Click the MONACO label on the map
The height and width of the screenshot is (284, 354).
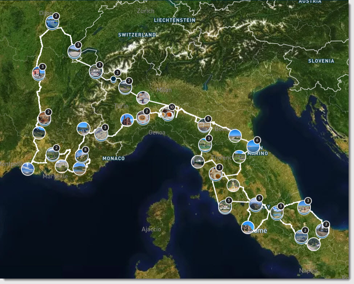113,159
